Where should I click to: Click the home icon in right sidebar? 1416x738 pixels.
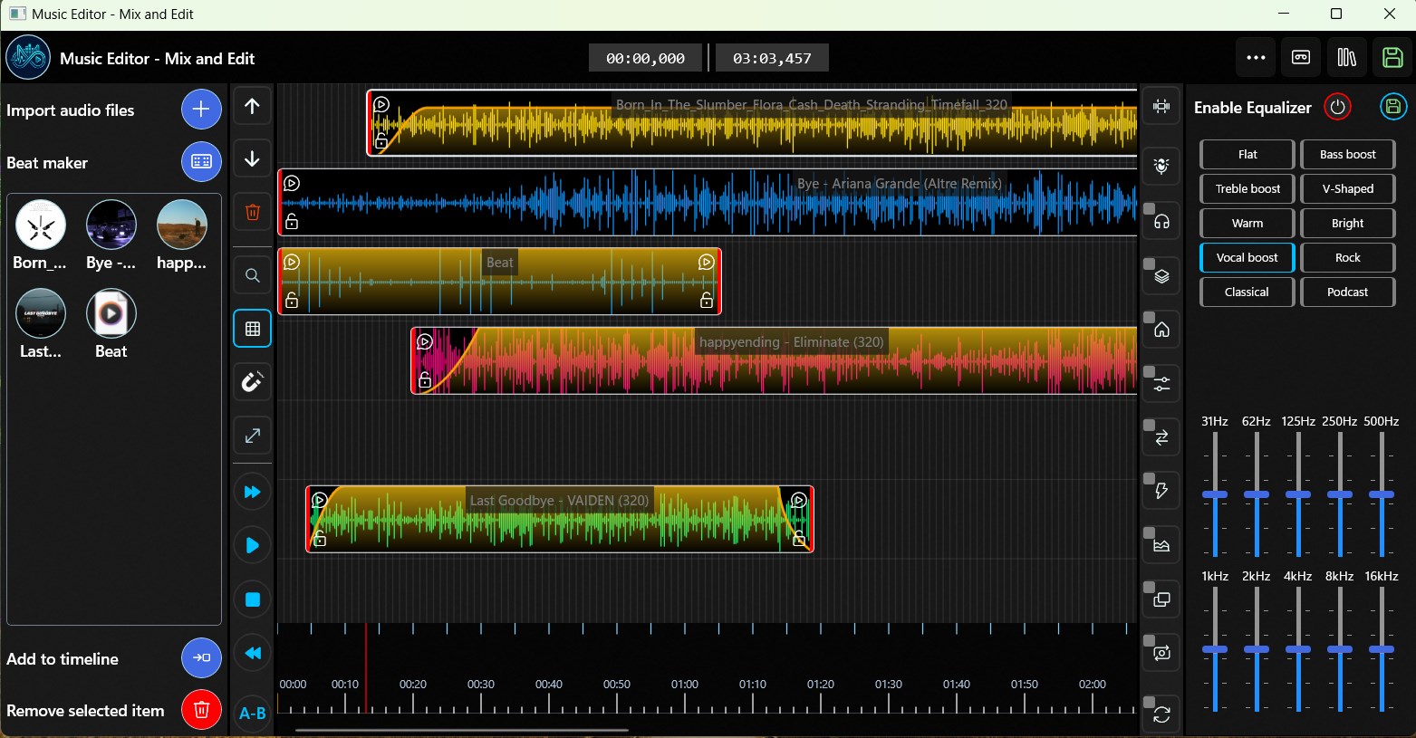[1161, 330]
